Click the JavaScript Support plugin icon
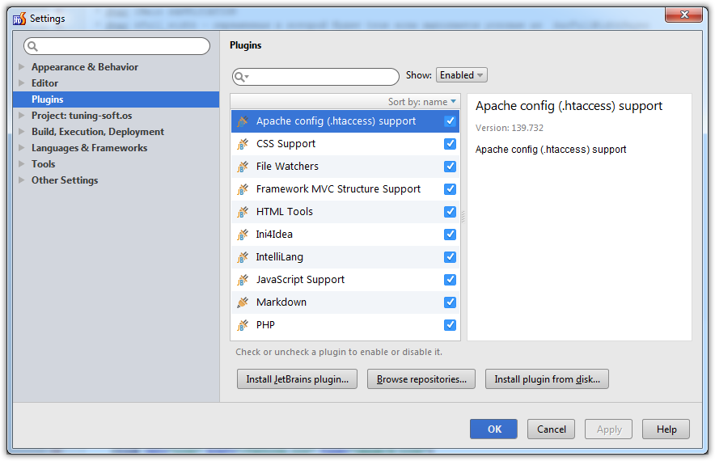Screen dimensions: 715x461 tap(243, 280)
